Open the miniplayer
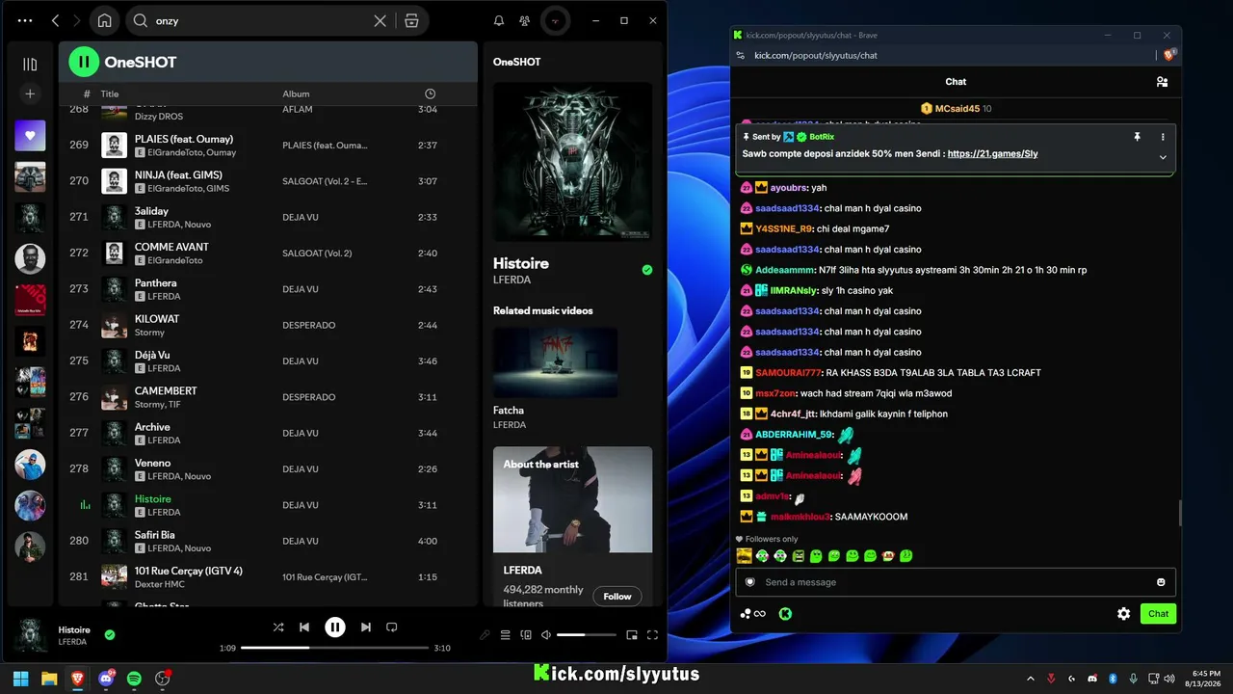Viewport: 1233px width, 694px height. tap(632, 634)
